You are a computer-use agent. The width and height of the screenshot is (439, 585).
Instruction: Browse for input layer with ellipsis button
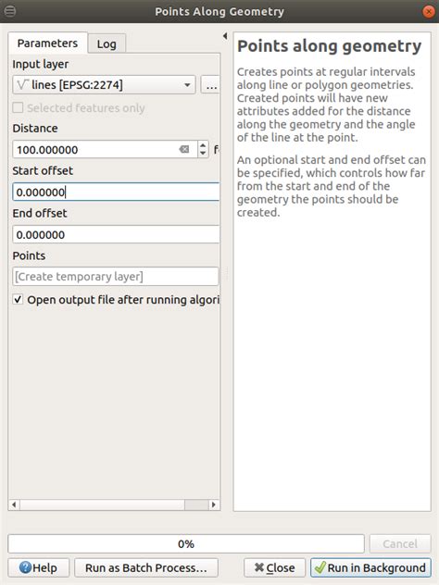click(210, 85)
